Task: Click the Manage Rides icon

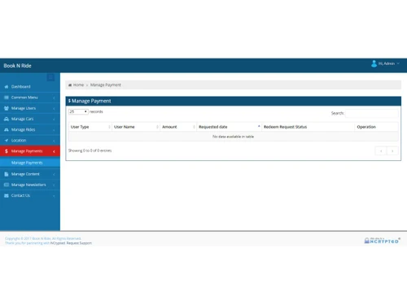Action: [x=7, y=129]
